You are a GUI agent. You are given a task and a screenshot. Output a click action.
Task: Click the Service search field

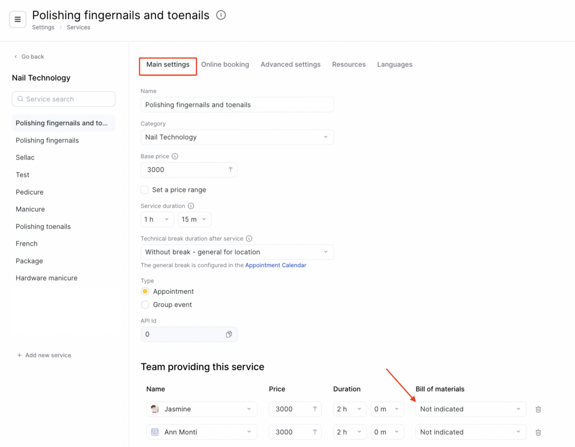(63, 99)
